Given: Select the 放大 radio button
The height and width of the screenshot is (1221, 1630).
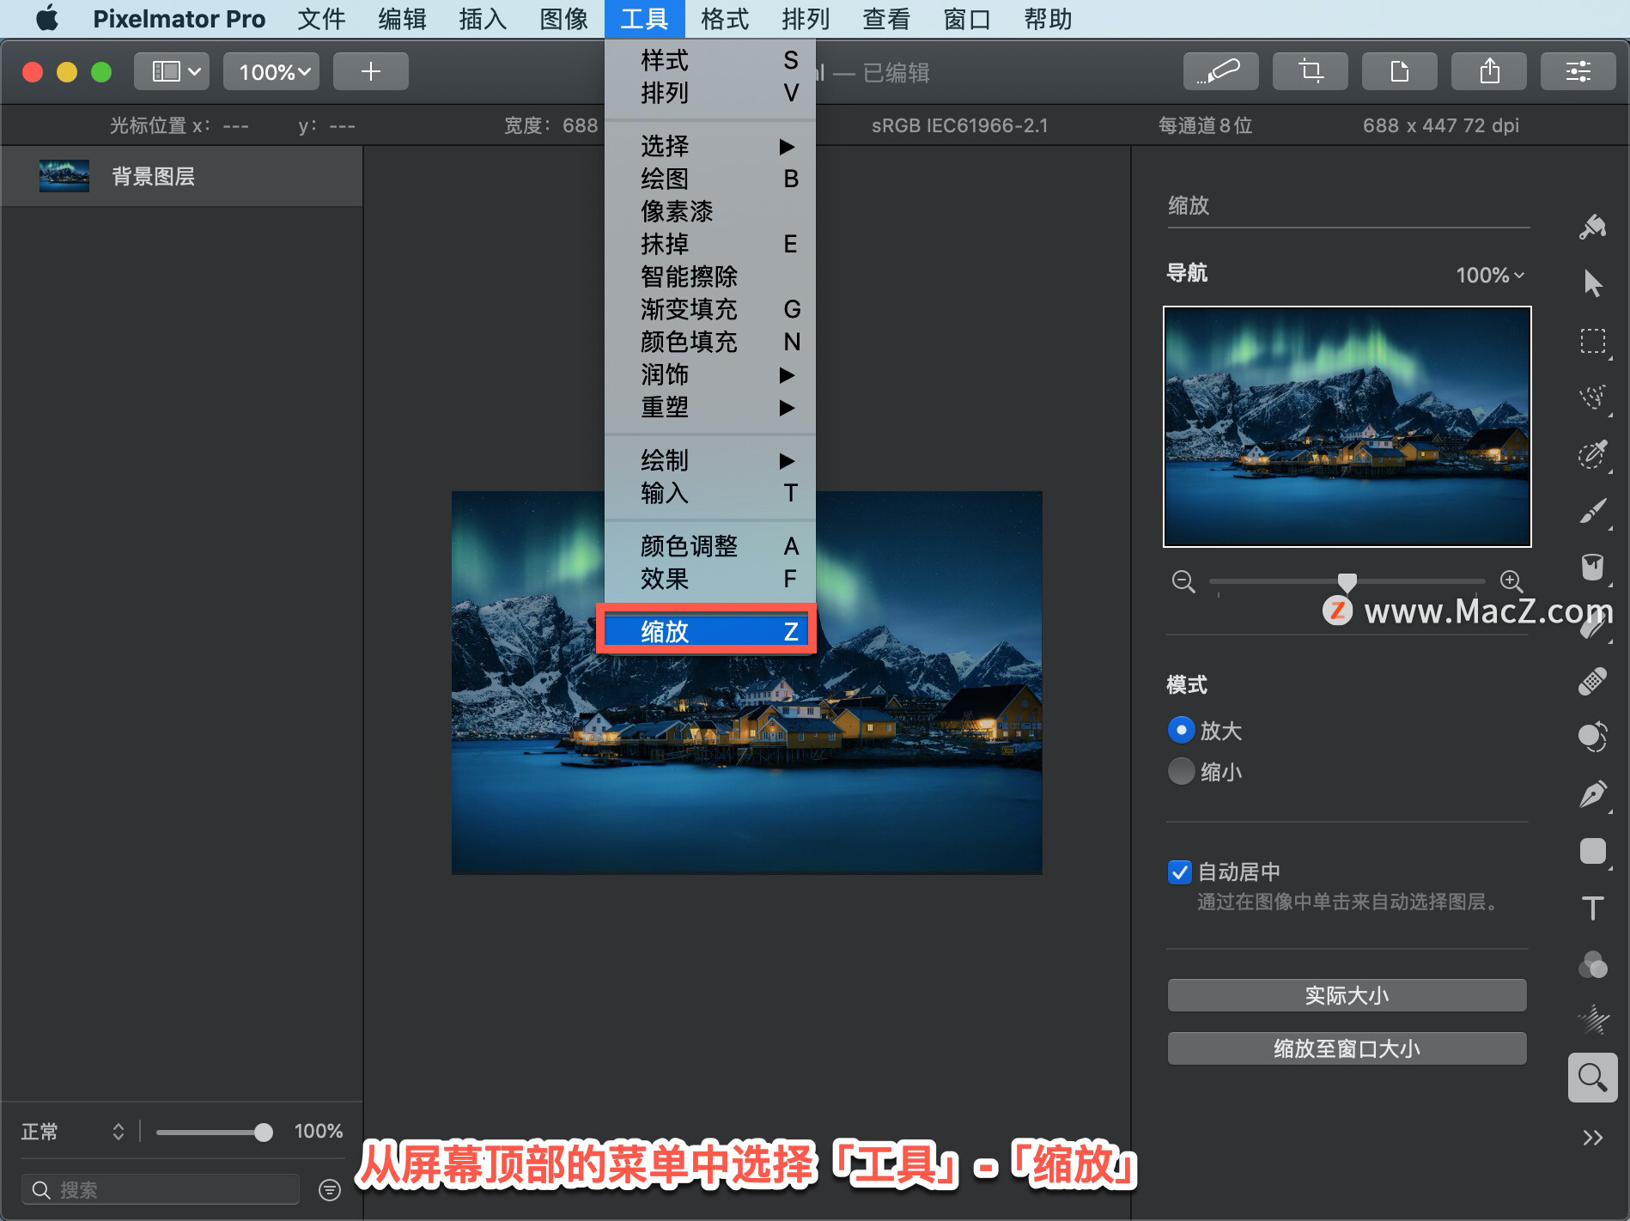Looking at the screenshot, I should click(x=1182, y=730).
